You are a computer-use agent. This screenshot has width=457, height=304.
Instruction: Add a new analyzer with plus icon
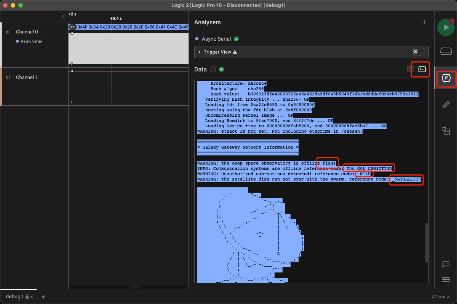click(x=424, y=22)
